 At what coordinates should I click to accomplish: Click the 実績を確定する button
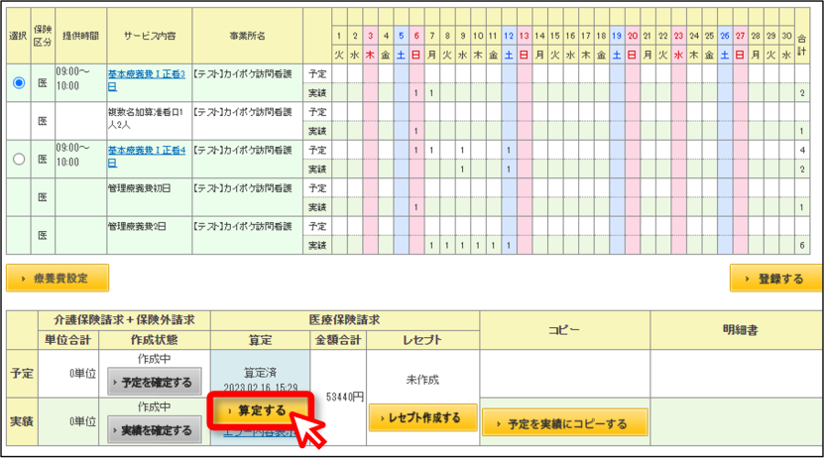(155, 430)
